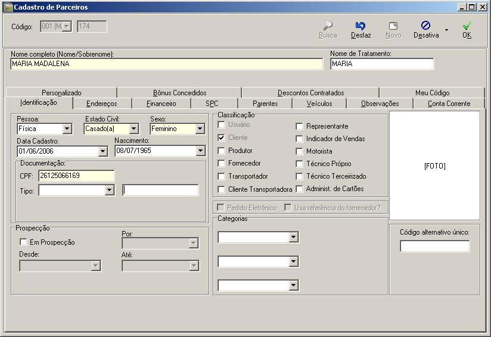
Task: Open the first Categorias dropdown
Action: pyautogui.click(x=293, y=237)
